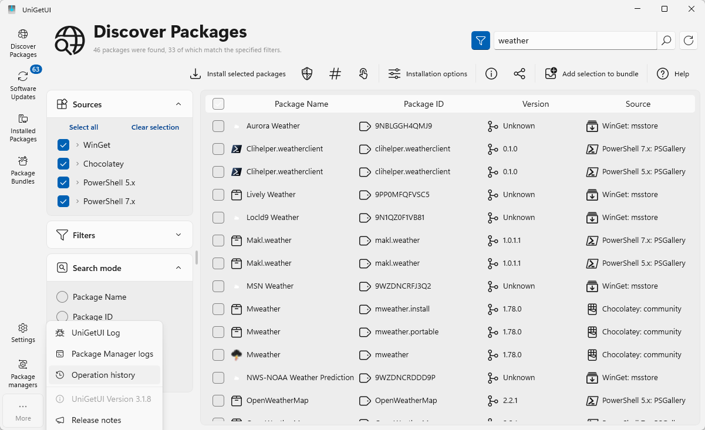This screenshot has height=430, width=705.
Task: Click the interactive installation hand icon
Action: [363, 73]
